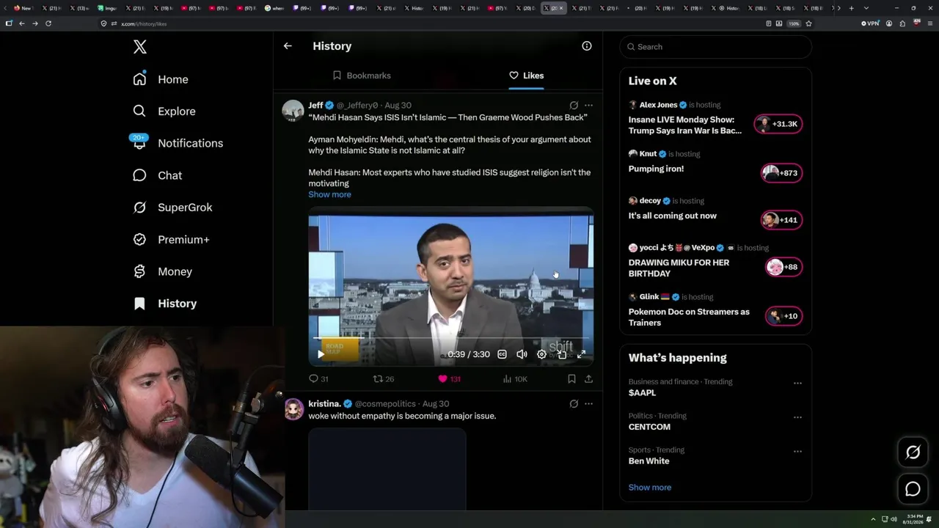Open more options on kristina.'s post
This screenshot has width=939, height=528.
point(588,404)
